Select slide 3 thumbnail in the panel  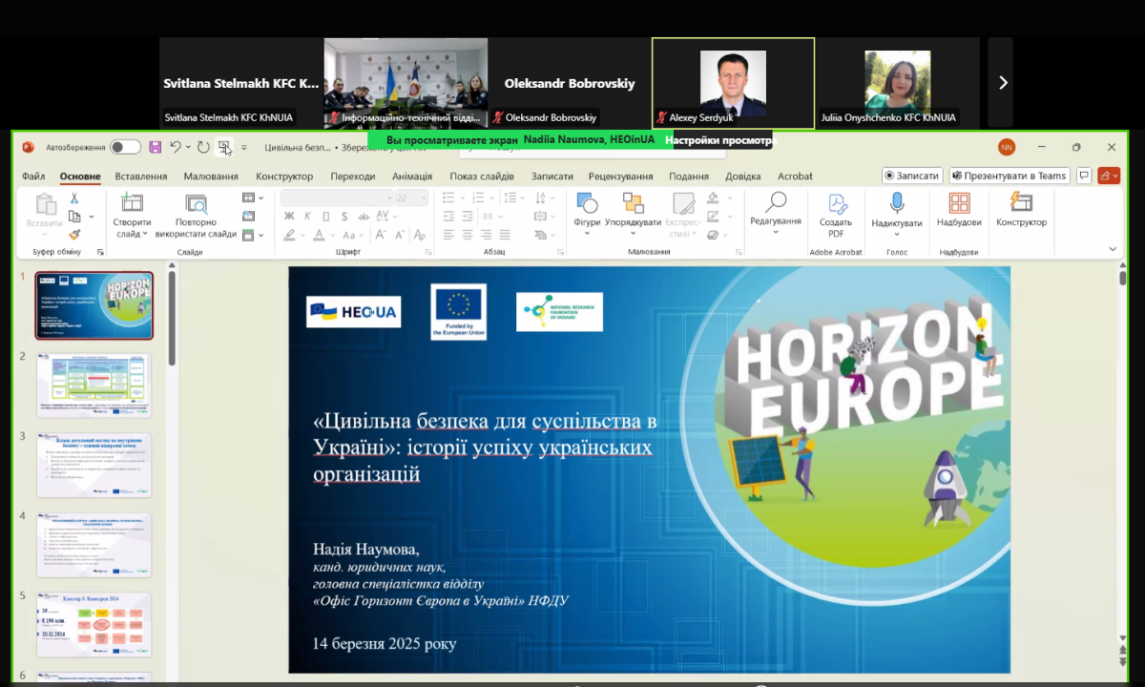coord(94,465)
